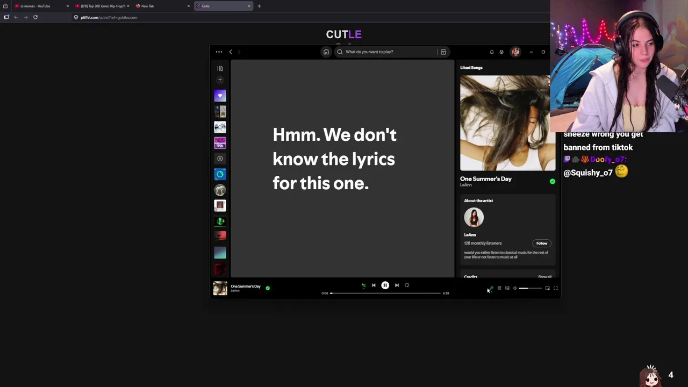
Task: Open Connect to a device
Action: click(x=507, y=289)
